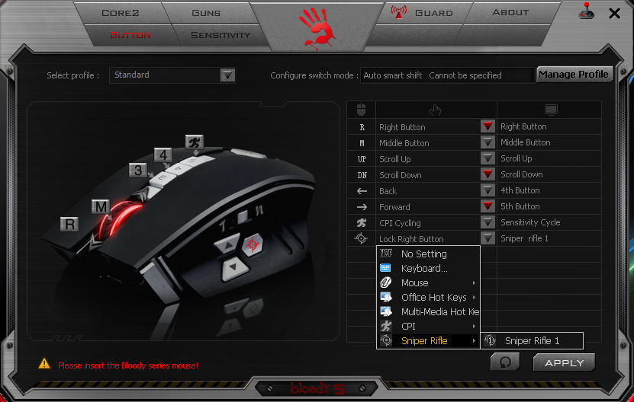Click the up arrow side button on mouse
The width and height of the screenshot is (634, 402).
[227, 245]
